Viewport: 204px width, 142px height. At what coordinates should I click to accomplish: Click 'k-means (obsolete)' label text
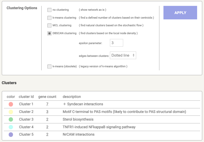coord(65,66)
